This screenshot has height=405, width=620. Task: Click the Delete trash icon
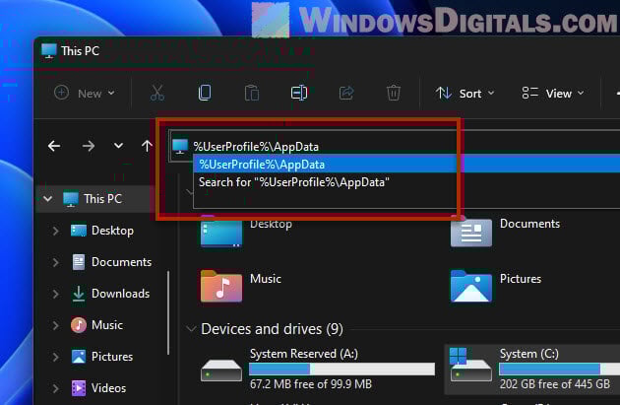point(394,93)
